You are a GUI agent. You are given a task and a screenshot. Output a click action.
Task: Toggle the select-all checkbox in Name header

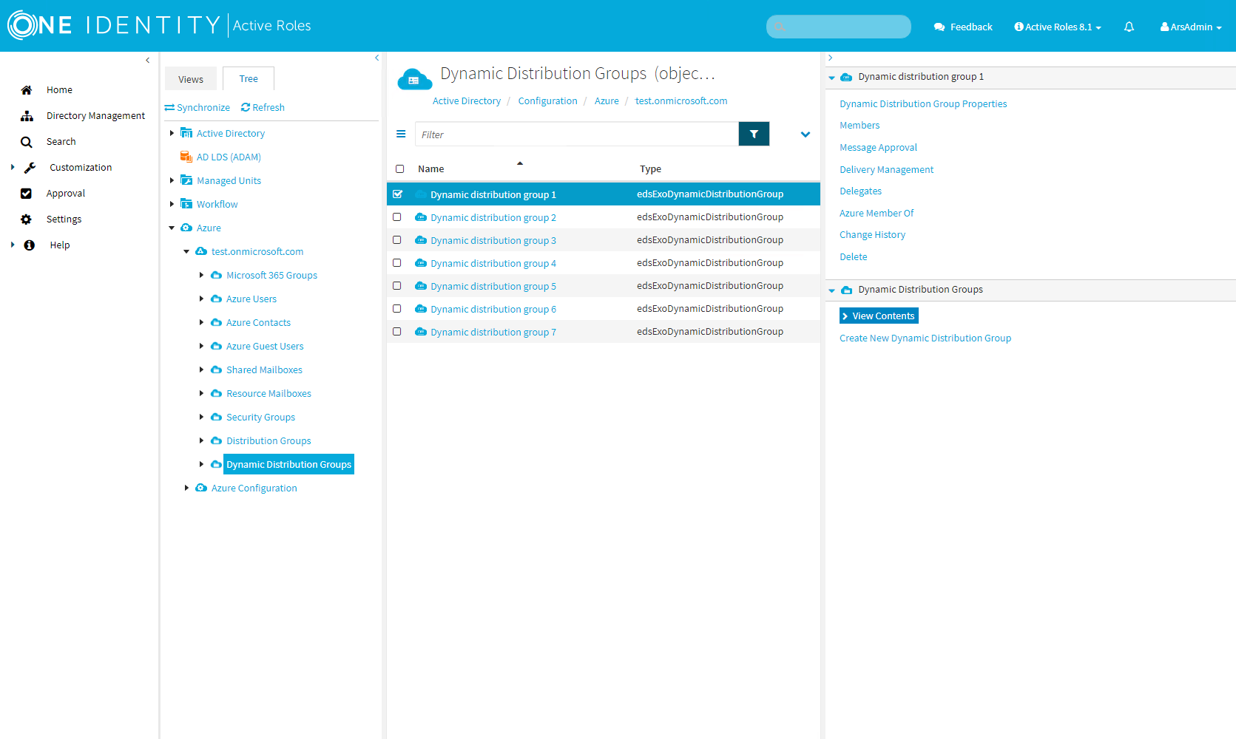pos(400,169)
